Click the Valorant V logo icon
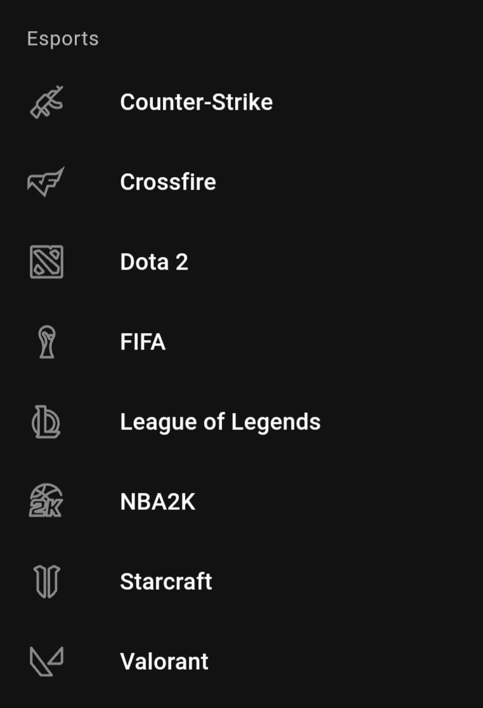 [x=46, y=661]
